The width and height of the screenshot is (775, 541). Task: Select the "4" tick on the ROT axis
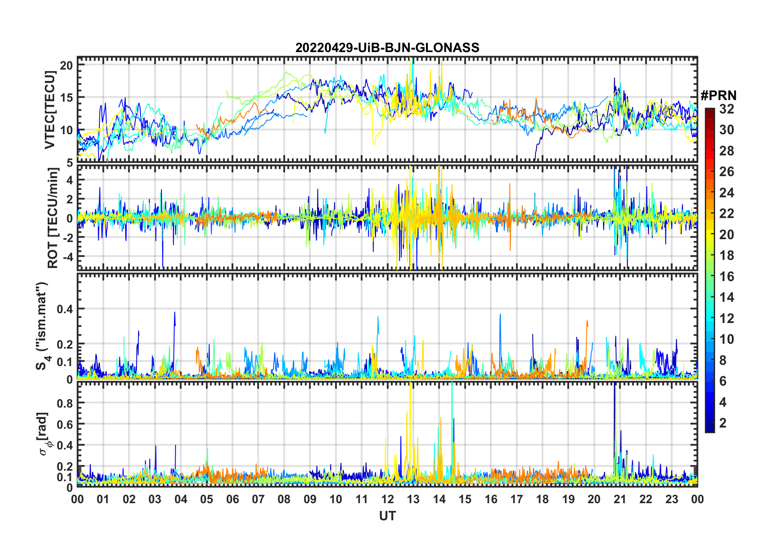pos(70,180)
